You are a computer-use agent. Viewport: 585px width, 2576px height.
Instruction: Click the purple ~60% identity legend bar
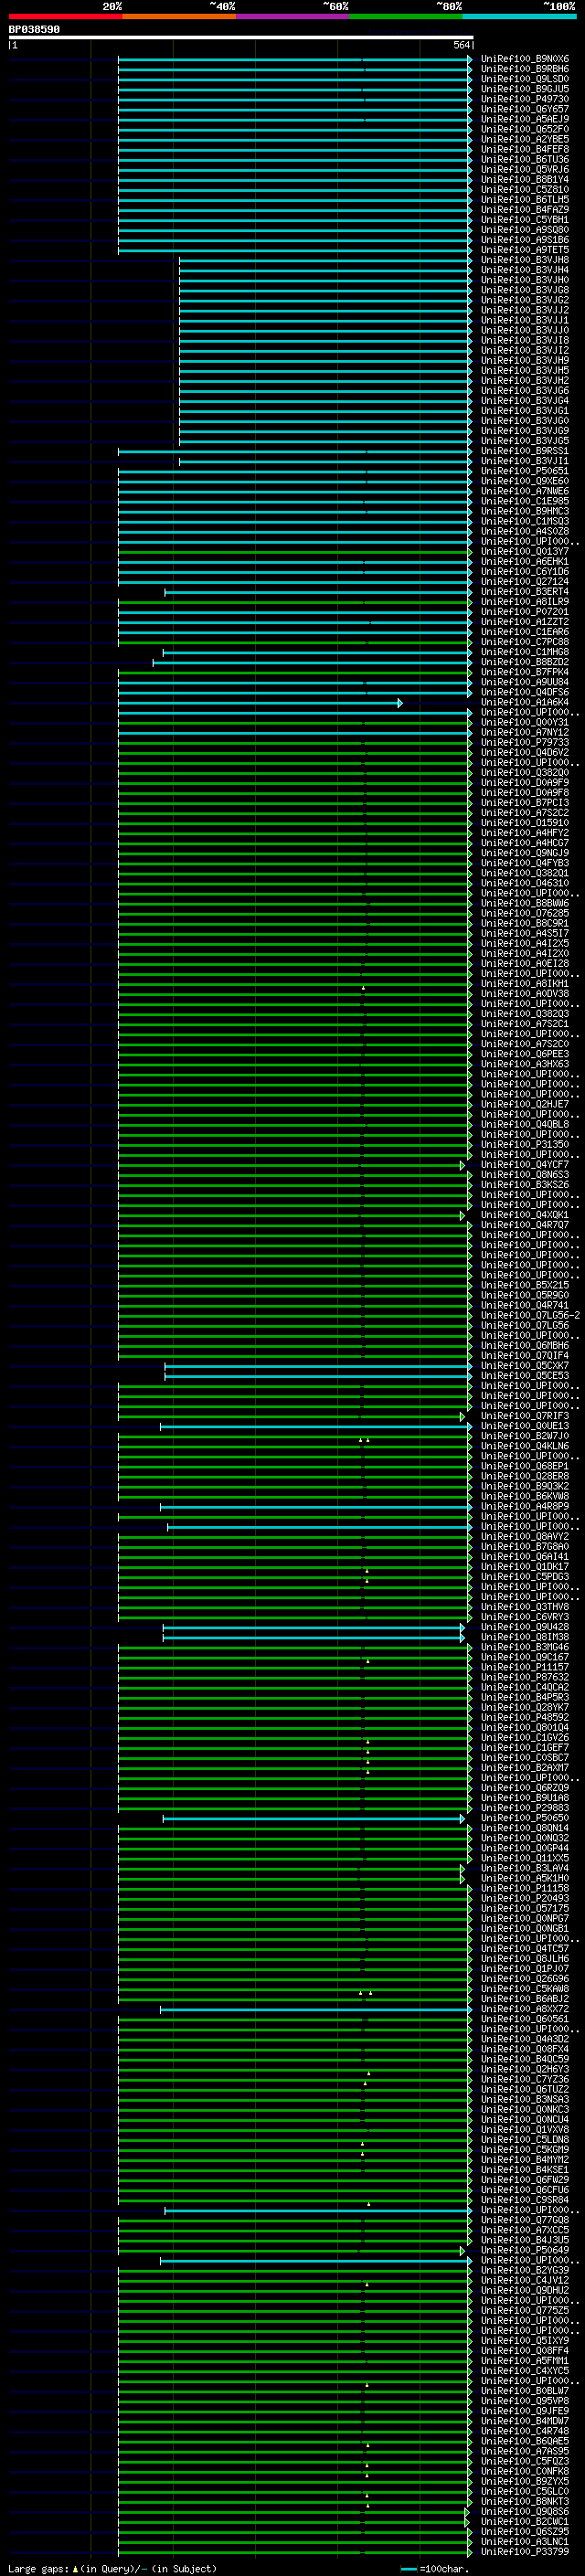pyautogui.click(x=292, y=16)
